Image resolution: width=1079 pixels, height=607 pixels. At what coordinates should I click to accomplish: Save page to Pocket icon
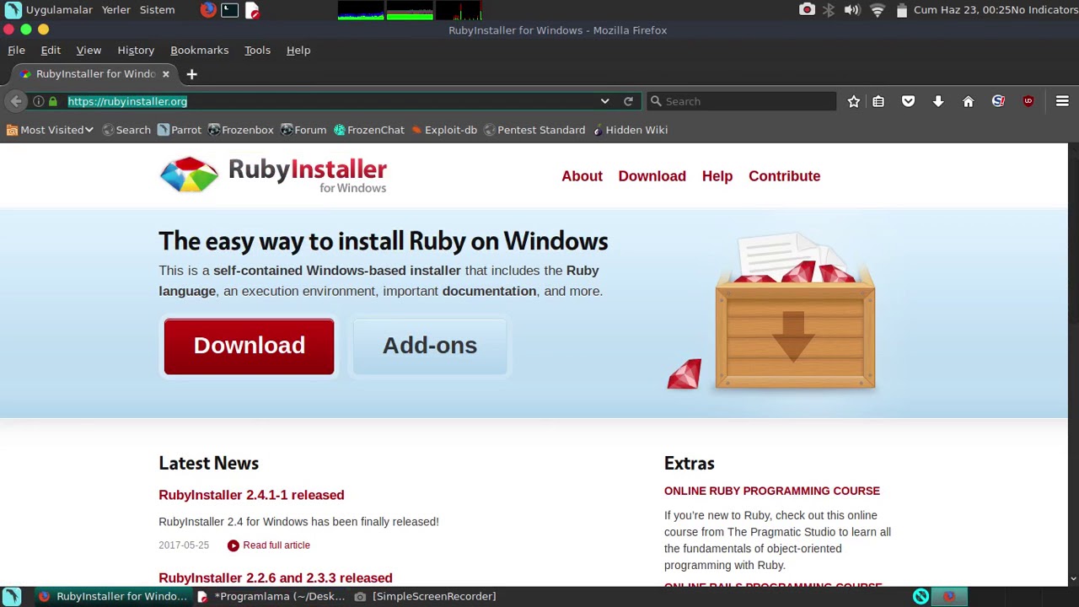pos(908,101)
